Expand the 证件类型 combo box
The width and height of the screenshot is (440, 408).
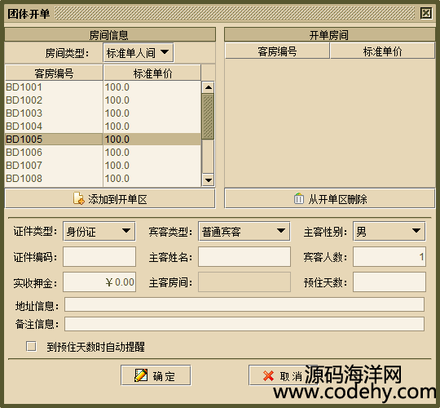click(x=99, y=231)
